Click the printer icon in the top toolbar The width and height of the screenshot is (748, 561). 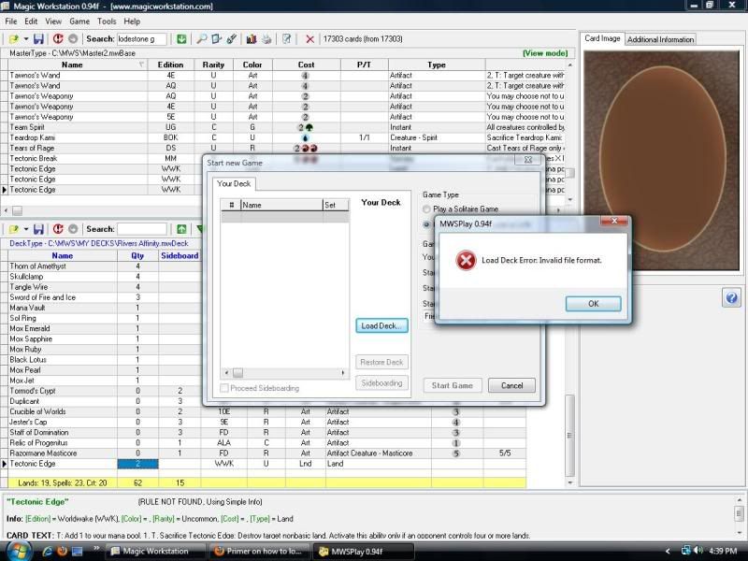[x=266, y=39]
